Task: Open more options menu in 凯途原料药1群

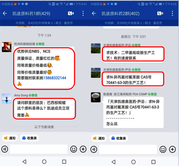Action: click(83, 13)
